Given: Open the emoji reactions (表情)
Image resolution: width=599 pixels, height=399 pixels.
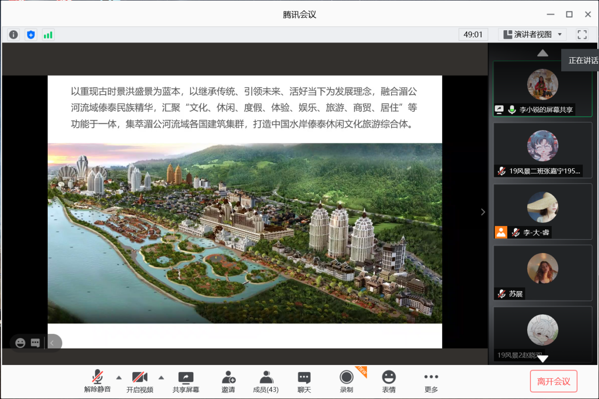Looking at the screenshot, I should 389,382.
